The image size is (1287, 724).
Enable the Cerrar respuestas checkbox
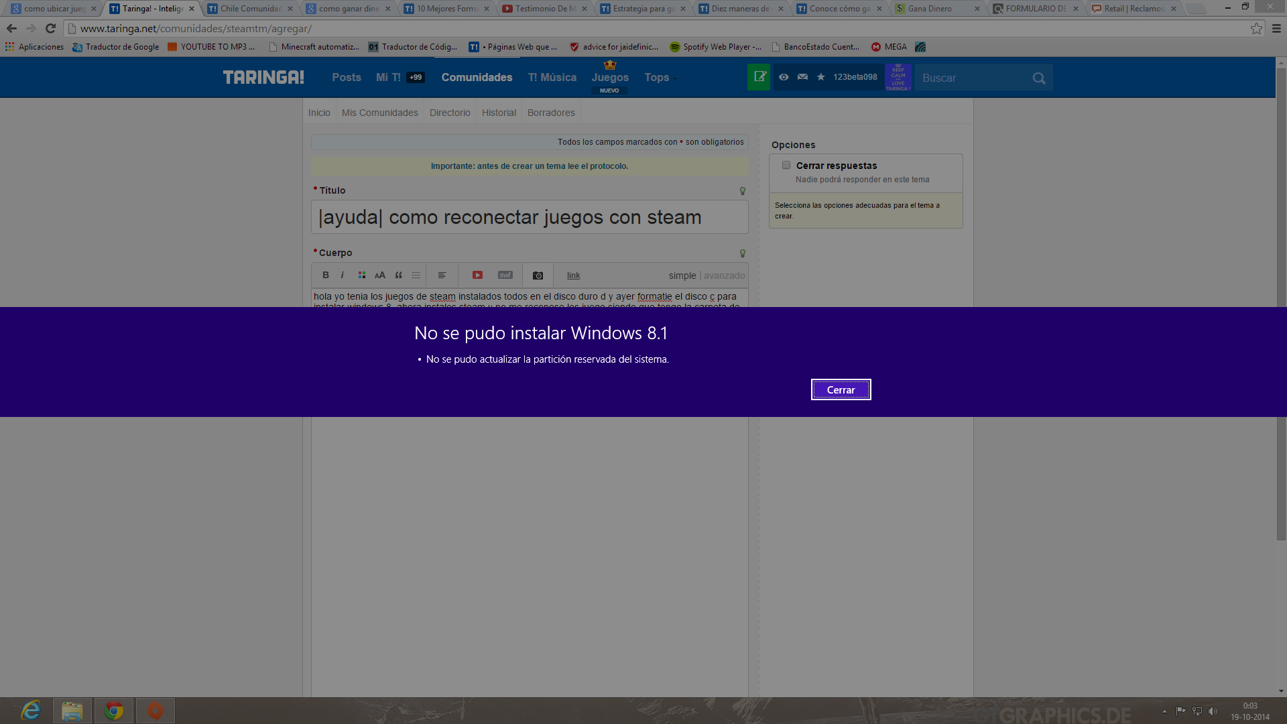coord(786,165)
